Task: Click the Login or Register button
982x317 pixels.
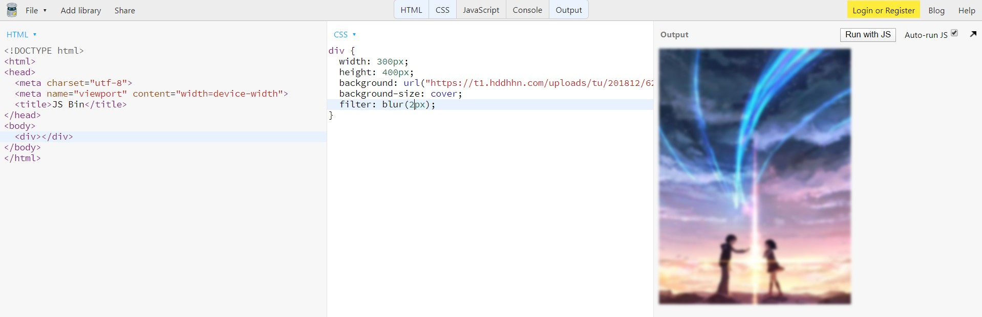Action: [x=883, y=10]
